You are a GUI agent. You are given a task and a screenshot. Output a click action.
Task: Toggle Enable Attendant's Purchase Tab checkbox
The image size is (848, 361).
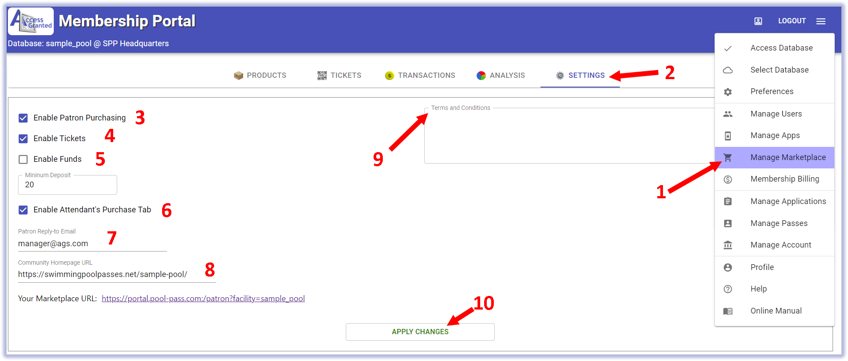pos(23,210)
